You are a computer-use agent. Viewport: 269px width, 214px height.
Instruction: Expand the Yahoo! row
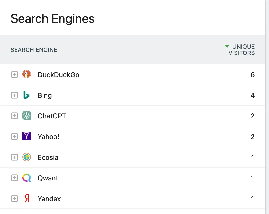(14, 136)
